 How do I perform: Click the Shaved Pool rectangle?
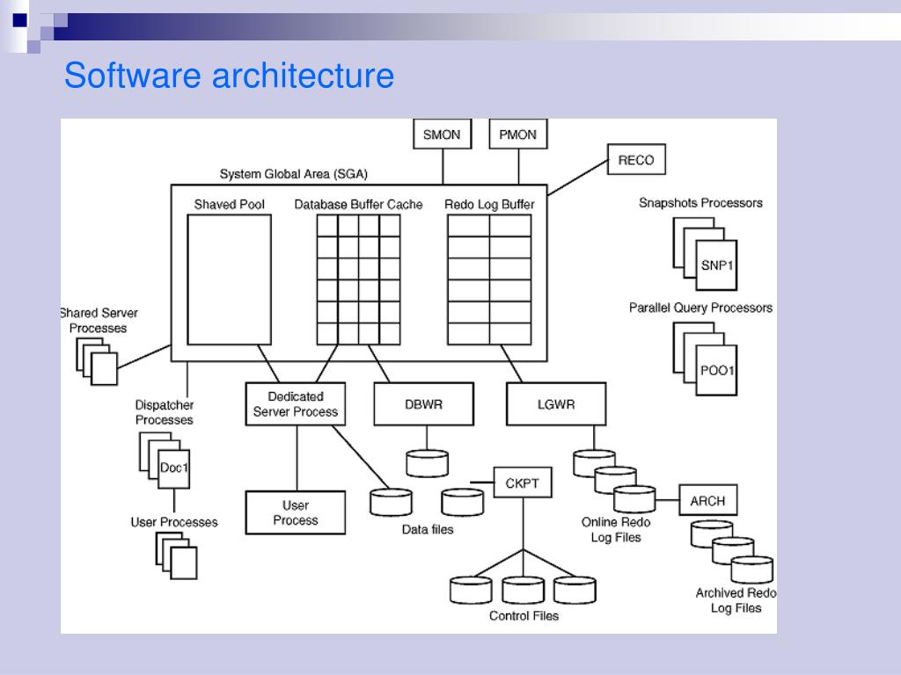click(229, 279)
